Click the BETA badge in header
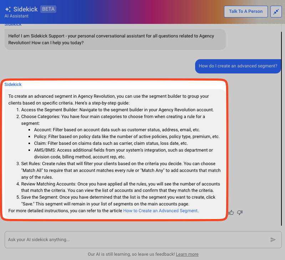The image size is (285, 260). tap(48, 9)
